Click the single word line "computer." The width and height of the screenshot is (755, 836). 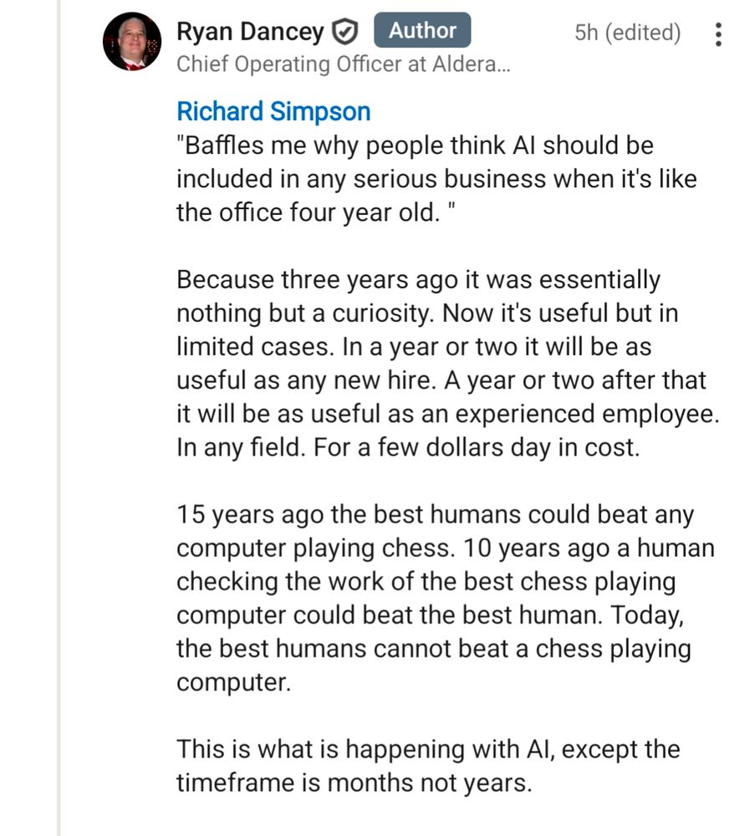coord(233,681)
